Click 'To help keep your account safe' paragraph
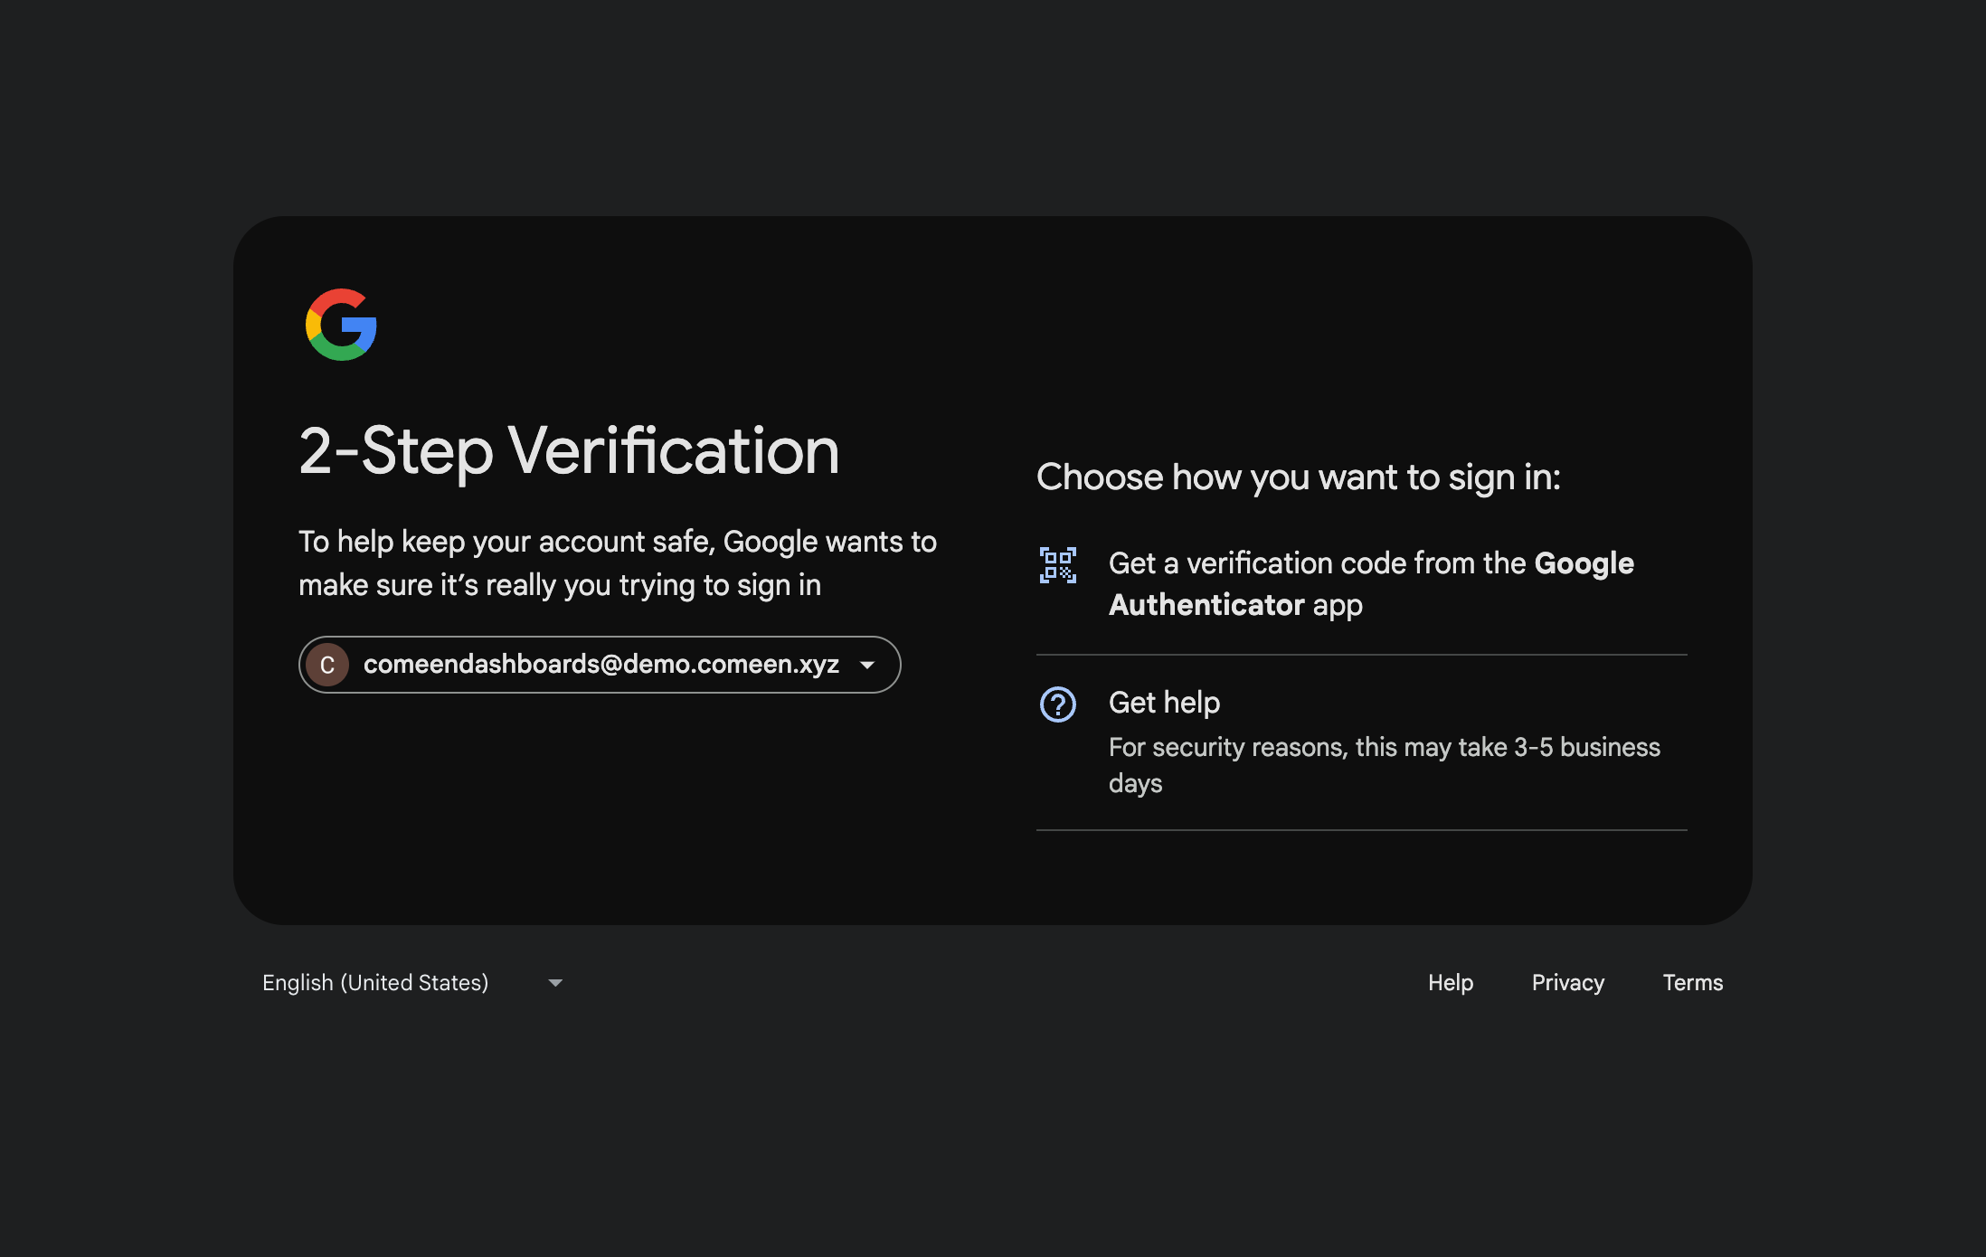Screen dimensions: 1986x1257 [x=618, y=563]
